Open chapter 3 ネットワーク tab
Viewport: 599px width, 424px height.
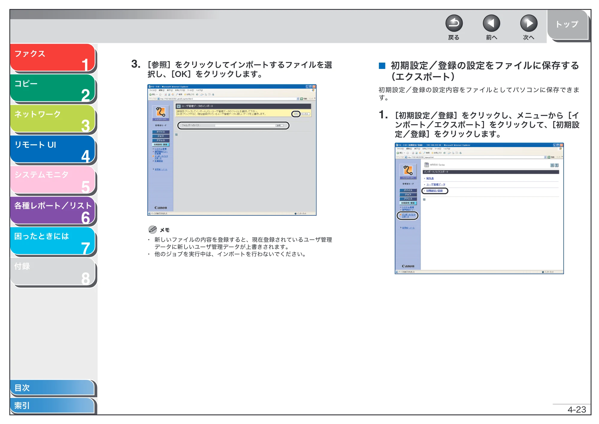(x=53, y=119)
